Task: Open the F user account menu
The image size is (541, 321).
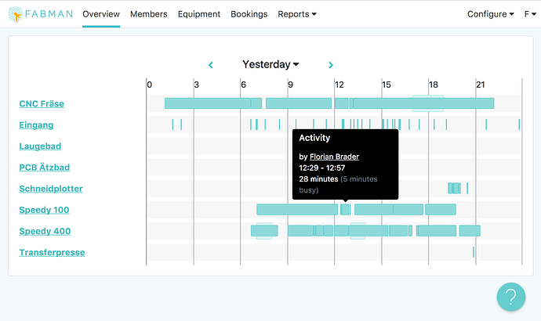Action: pos(530,14)
